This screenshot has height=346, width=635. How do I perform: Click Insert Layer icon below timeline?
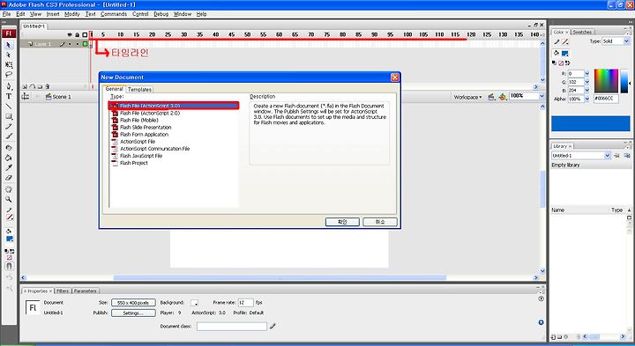coord(25,86)
